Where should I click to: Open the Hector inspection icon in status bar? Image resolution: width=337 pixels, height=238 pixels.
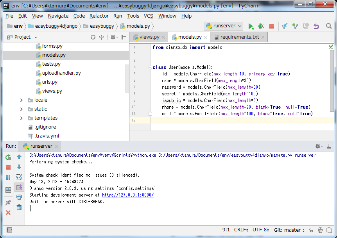click(320, 230)
